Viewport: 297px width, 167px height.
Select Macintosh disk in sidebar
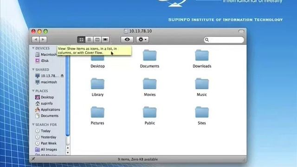[46, 54]
